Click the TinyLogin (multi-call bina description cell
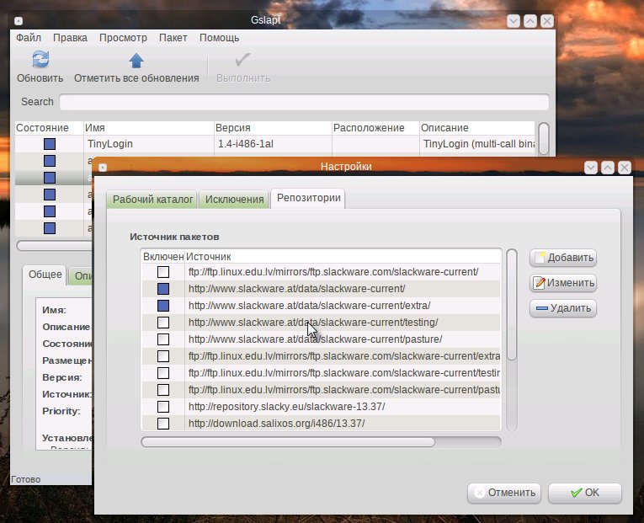This screenshot has width=644, height=523. (x=479, y=144)
